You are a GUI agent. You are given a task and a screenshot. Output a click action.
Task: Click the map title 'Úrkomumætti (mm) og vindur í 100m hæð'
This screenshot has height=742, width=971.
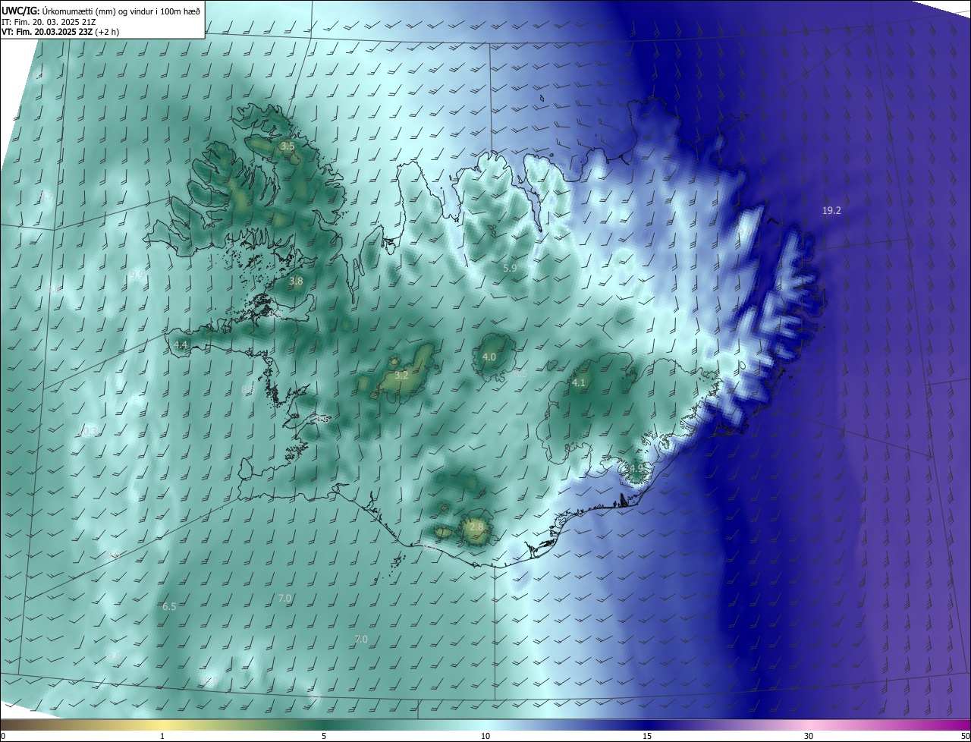121,11
